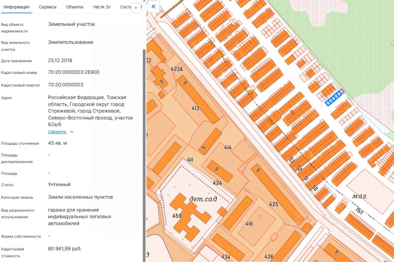The height and width of the screenshot is (262, 394).
Task: Click the purple parcel beside blue one
Action: click(x=342, y=91)
